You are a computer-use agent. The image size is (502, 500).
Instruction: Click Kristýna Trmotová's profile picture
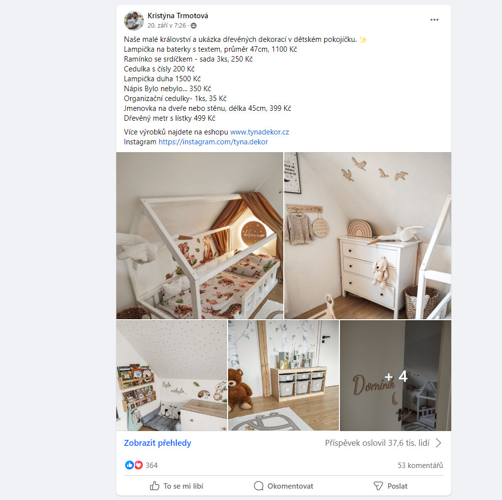tap(134, 20)
